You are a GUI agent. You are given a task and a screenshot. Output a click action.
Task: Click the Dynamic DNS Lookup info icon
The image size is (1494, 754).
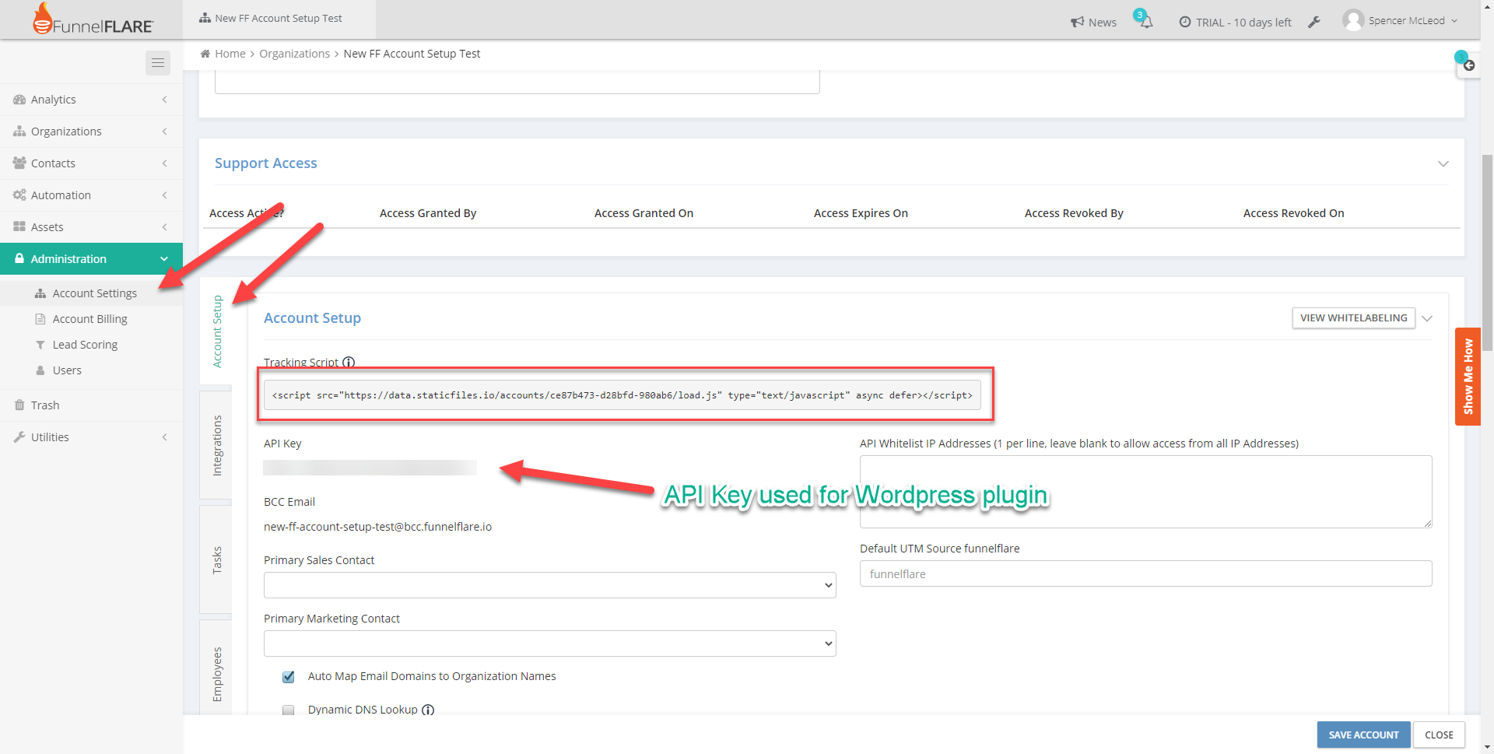click(428, 710)
